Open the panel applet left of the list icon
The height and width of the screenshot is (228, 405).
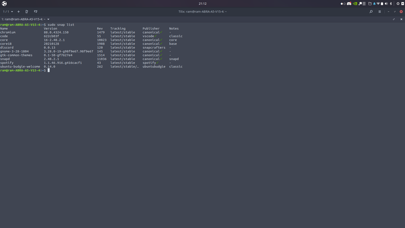tap(360, 4)
